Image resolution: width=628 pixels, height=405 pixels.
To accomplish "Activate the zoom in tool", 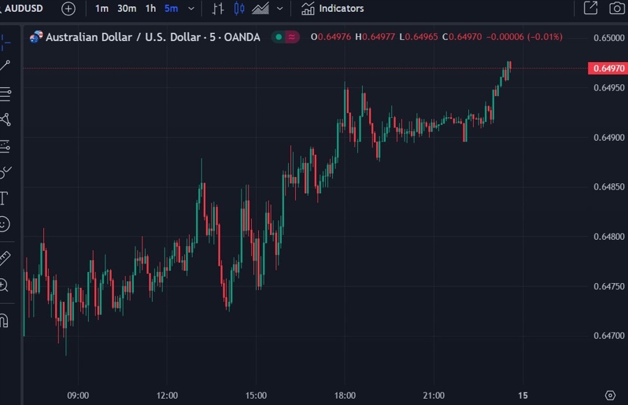I will tap(4, 285).
